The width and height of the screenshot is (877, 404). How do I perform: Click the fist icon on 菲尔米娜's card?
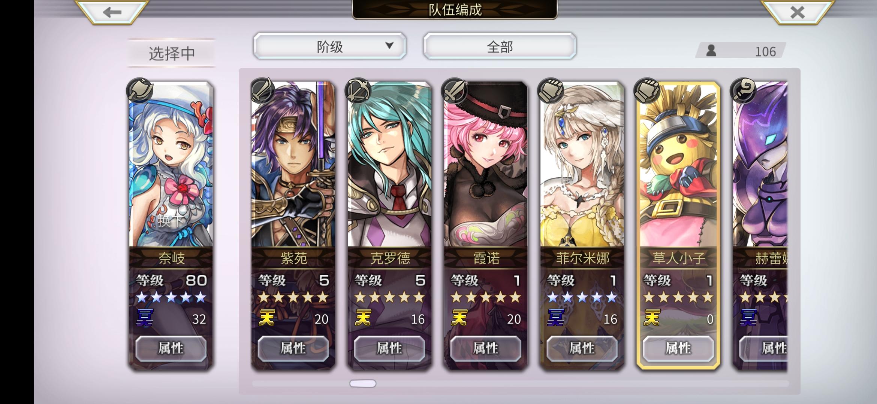(551, 90)
